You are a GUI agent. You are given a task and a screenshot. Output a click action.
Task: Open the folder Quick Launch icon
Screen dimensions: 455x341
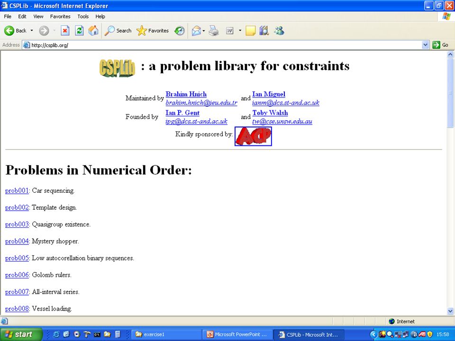(x=107, y=334)
